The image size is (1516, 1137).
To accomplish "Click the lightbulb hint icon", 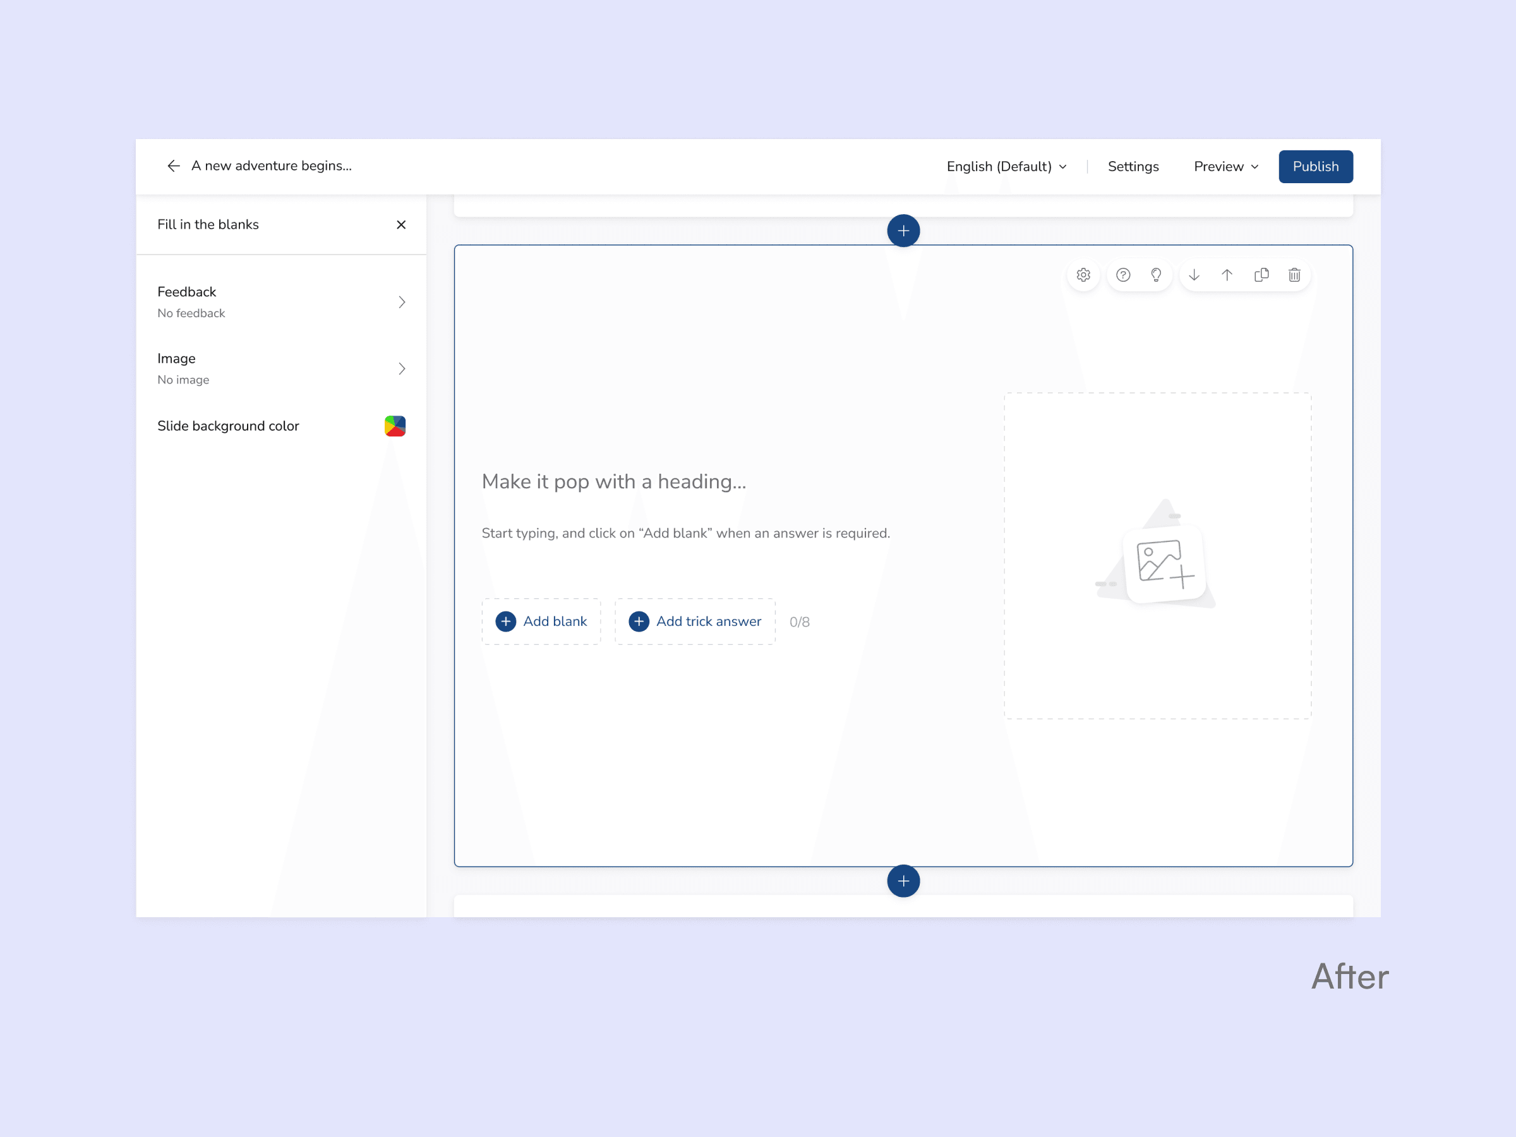I will 1156,275.
